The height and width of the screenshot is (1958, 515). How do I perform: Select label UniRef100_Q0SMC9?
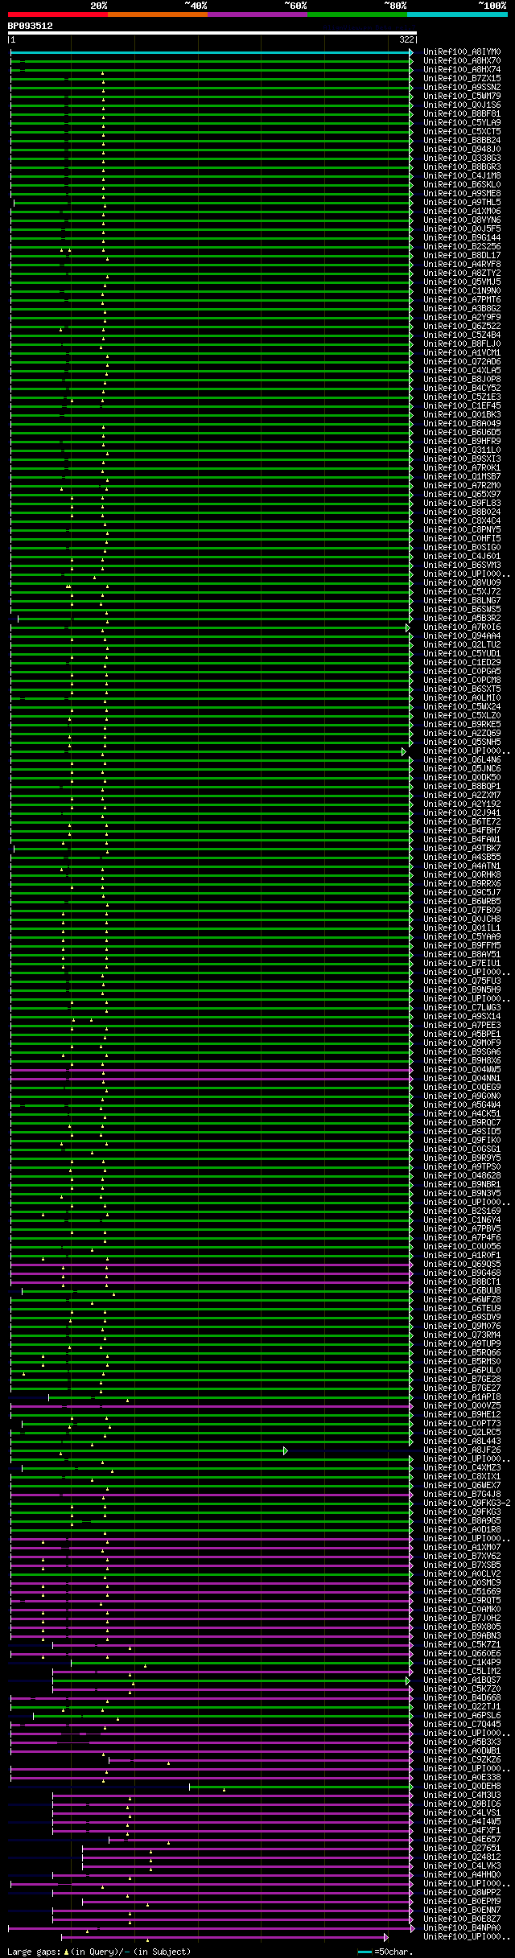[x=462, y=1583]
